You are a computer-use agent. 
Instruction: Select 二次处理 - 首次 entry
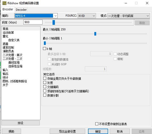[12, 55]
